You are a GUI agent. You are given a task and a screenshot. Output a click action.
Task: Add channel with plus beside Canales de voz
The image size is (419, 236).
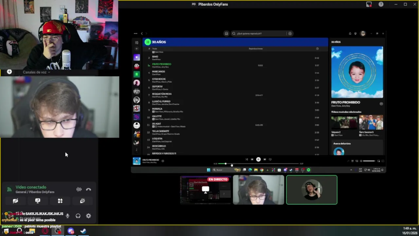(9, 72)
